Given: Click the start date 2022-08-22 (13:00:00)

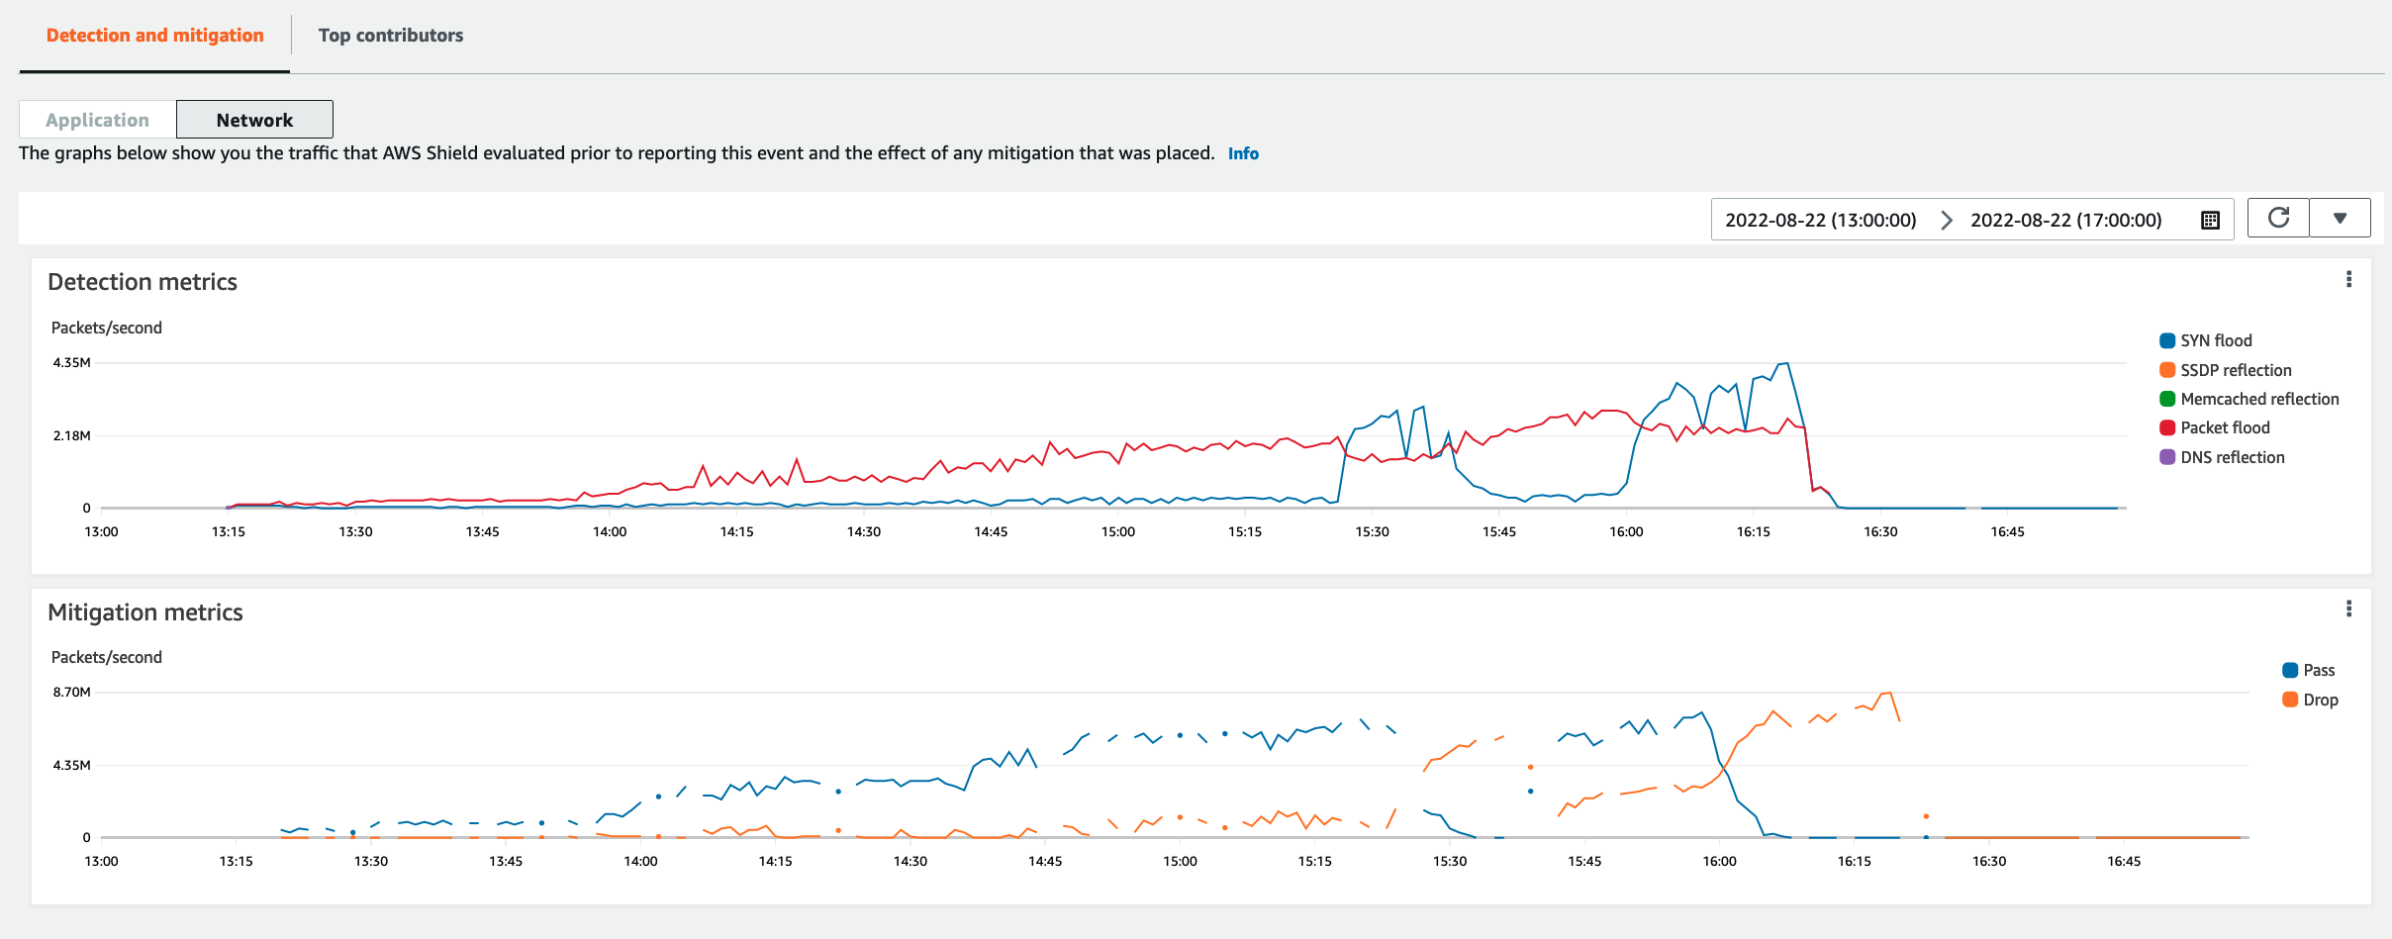Looking at the screenshot, I should (1819, 220).
